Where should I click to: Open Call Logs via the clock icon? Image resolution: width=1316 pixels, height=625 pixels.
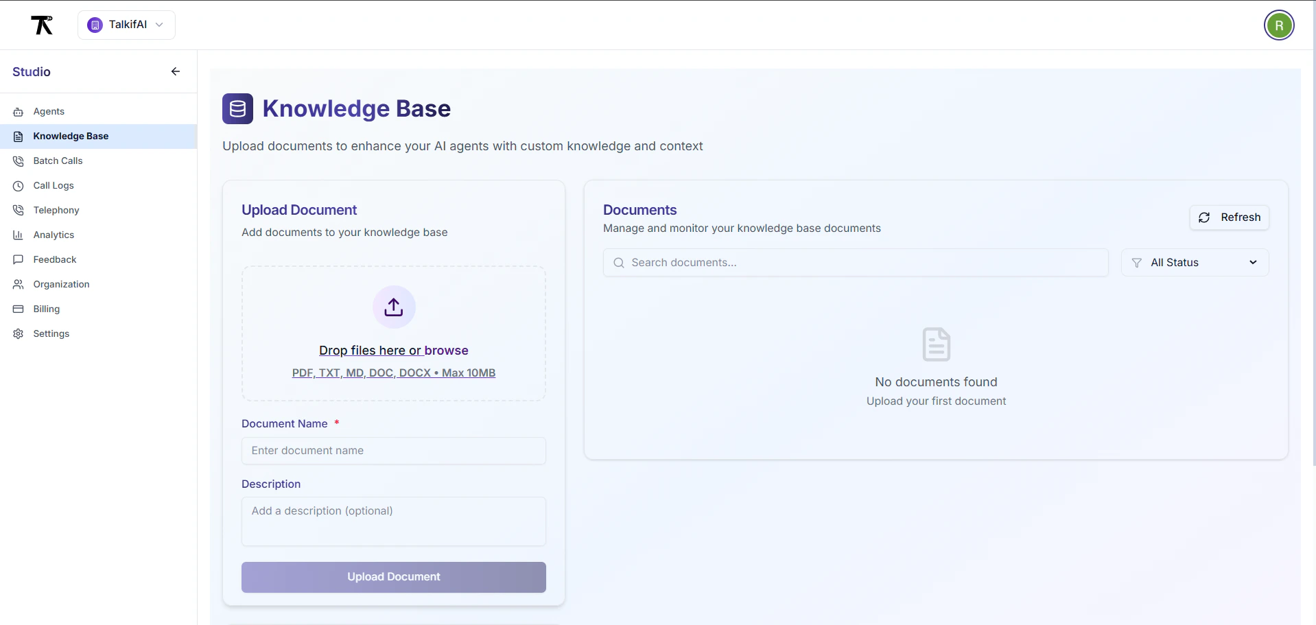coord(18,185)
